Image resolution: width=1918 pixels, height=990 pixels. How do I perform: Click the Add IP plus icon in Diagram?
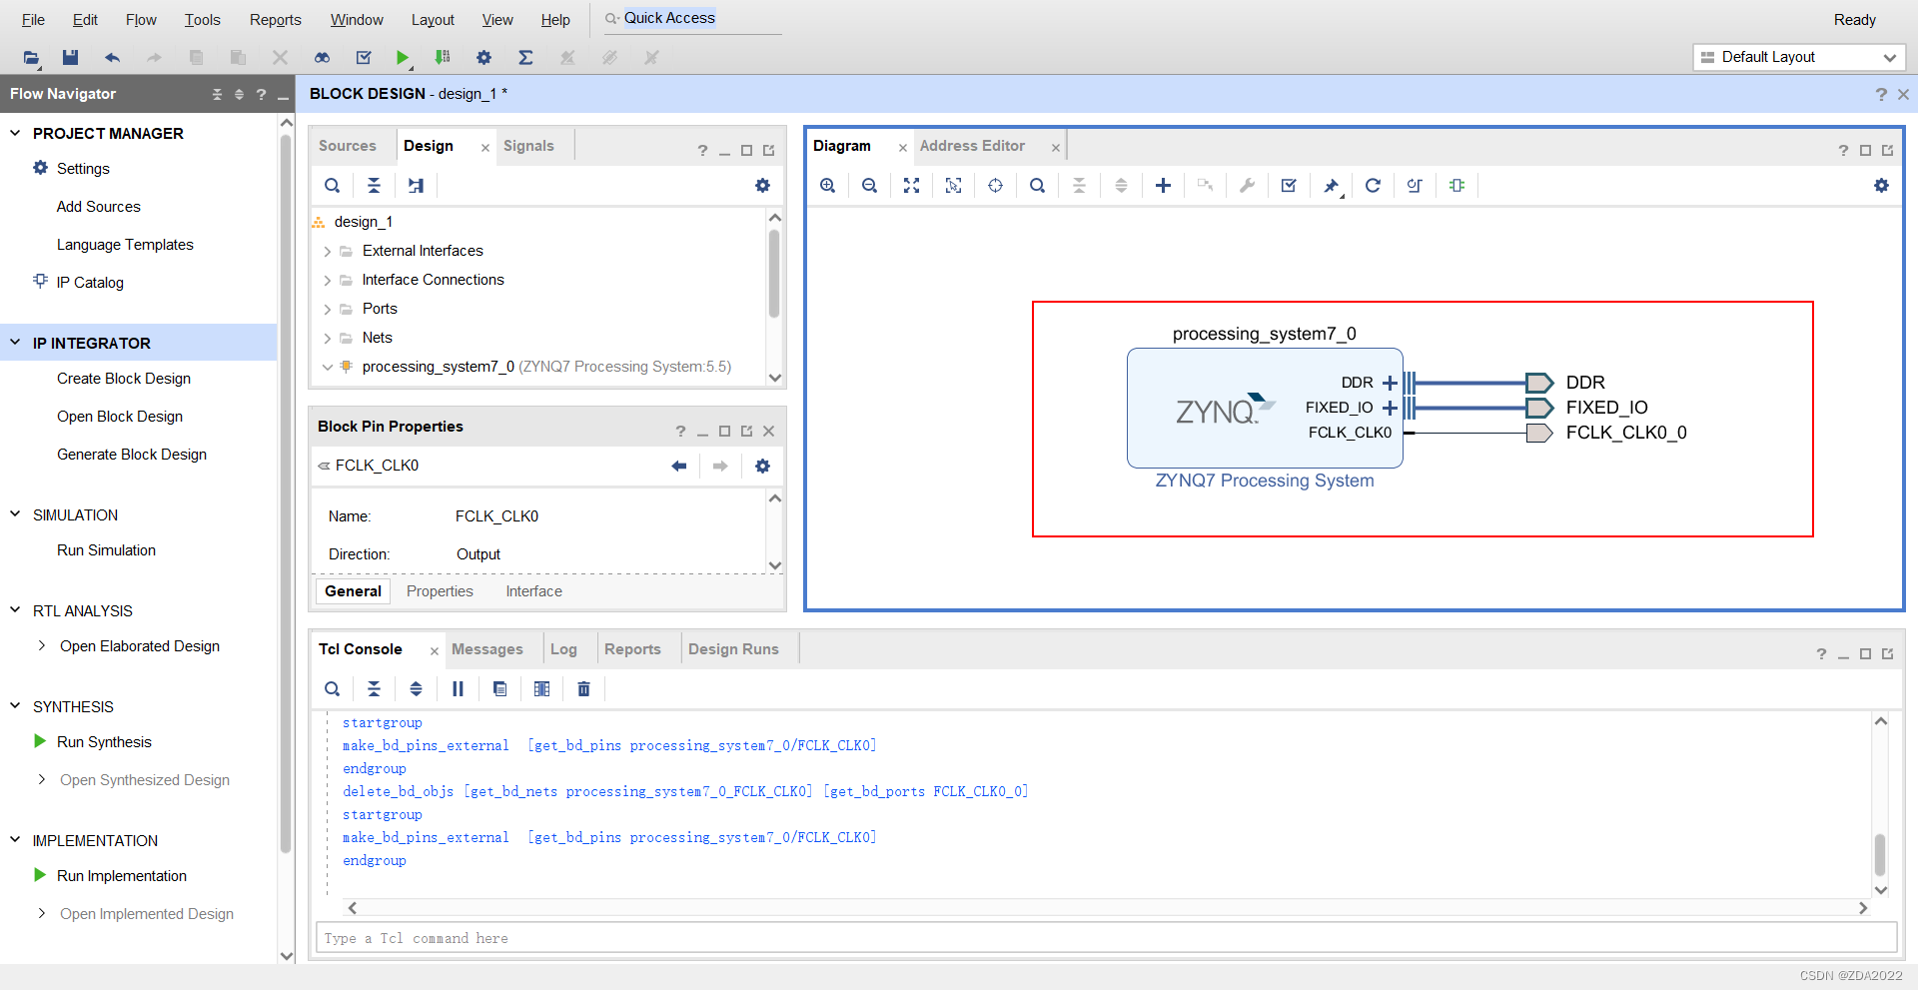click(1163, 186)
